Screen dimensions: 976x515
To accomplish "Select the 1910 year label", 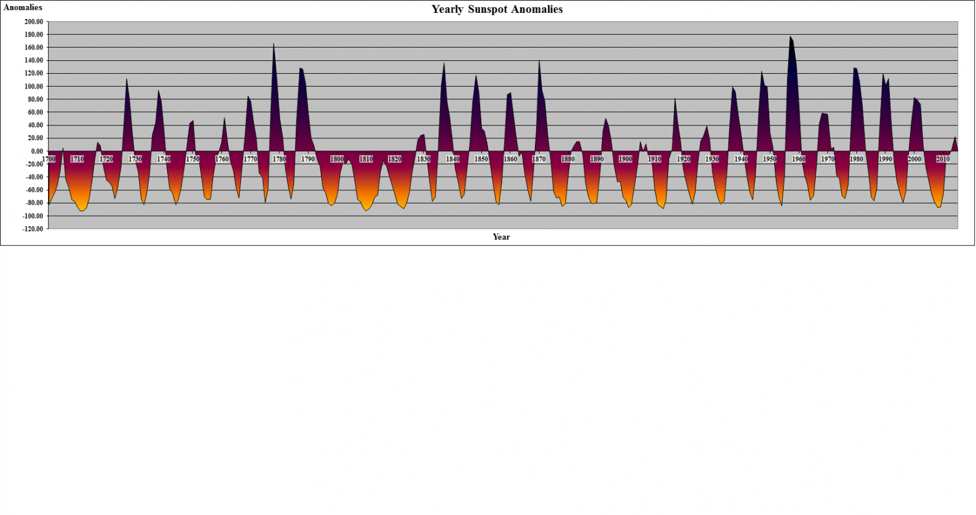I will click(655, 159).
